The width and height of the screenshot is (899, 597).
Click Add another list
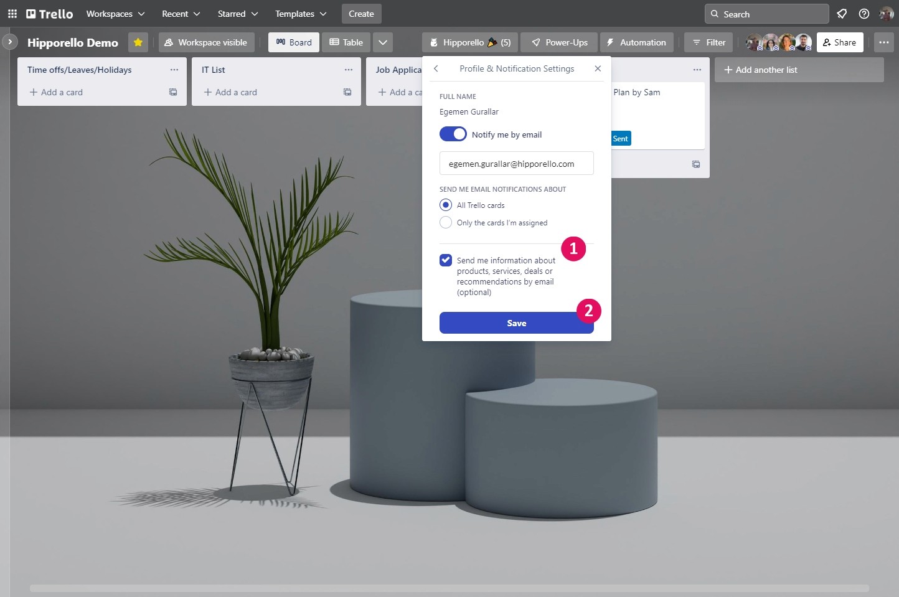799,70
